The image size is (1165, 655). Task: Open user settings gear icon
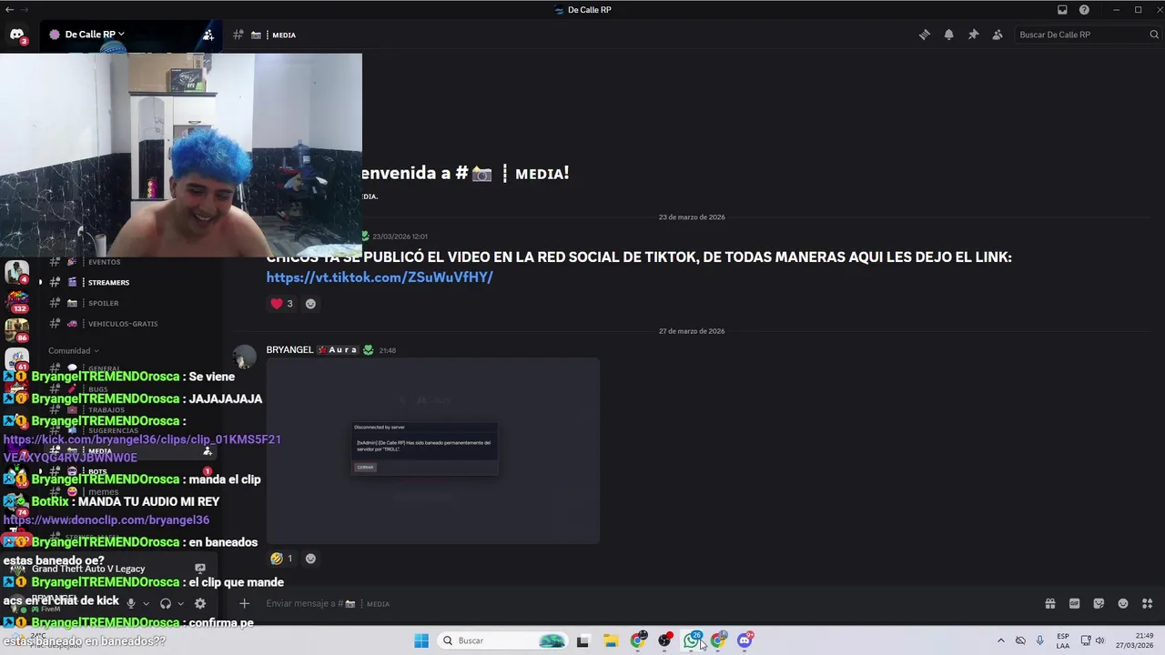point(200,603)
